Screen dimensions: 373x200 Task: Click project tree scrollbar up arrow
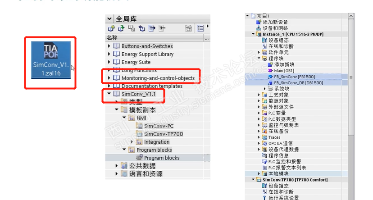tap(351, 16)
